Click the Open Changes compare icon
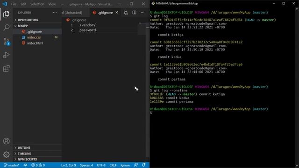The width and height of the screenshot is (299, 168). coord(126,13)
